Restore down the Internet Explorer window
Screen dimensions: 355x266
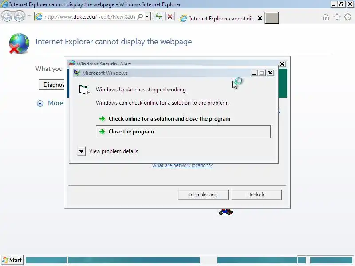[341, 4]
